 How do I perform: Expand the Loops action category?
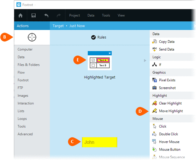coord(22,119)
